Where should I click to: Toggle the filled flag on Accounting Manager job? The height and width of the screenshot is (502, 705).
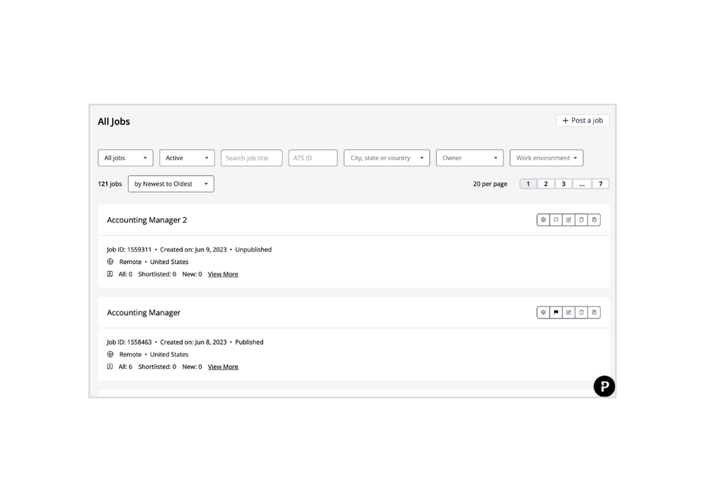(556, 313)
